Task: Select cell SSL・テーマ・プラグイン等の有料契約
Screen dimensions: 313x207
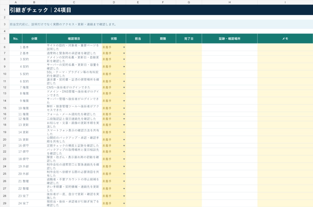Action: tap(74, 74)
